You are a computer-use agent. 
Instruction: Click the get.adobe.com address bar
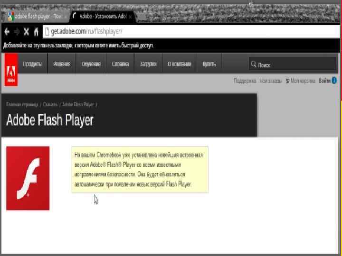pyautogui.click(x=191, y=32)
